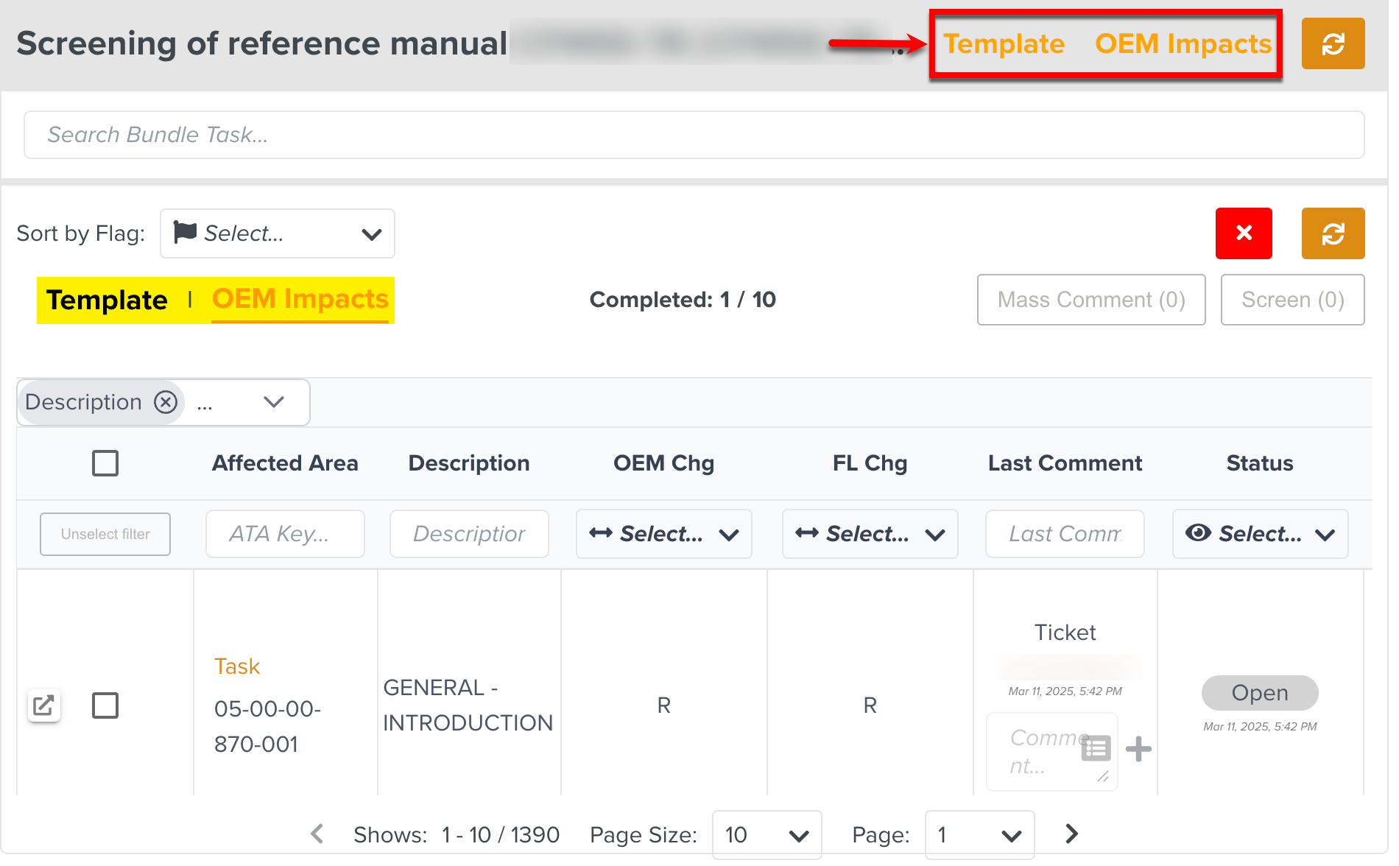The image size is (1399, 866).
Task: Select the underlined OEM Impacts tab
Action: 300,299
